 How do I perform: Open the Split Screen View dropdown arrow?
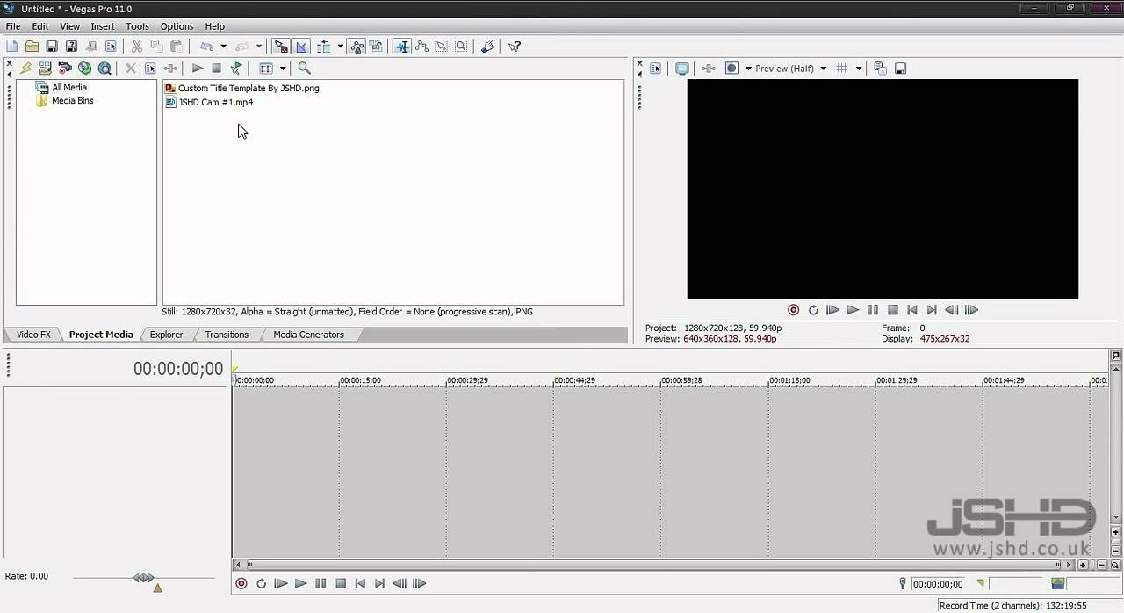tap(748, 68)
